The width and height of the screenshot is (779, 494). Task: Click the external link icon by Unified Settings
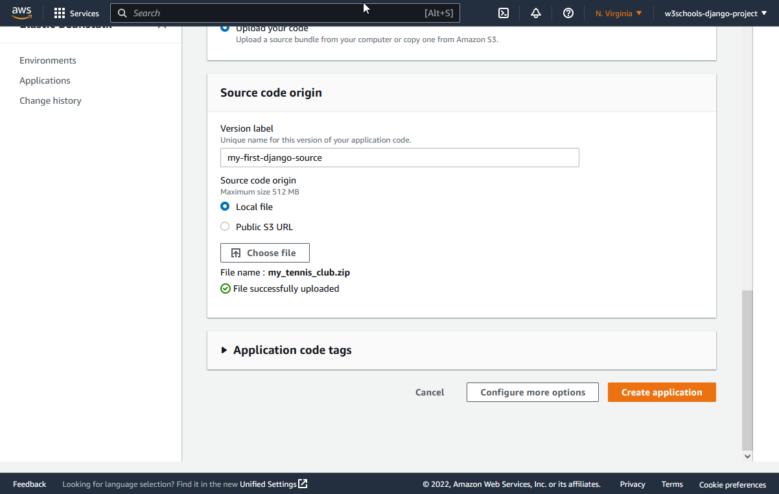303,484
